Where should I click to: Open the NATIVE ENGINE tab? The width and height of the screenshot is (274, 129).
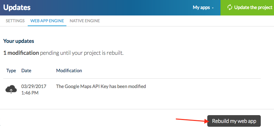pos(84,21)
